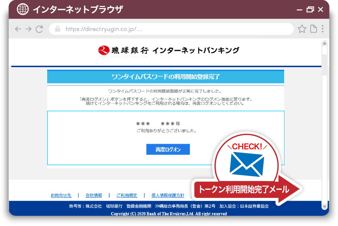Reload the page with refresh icon

point(39,29)
